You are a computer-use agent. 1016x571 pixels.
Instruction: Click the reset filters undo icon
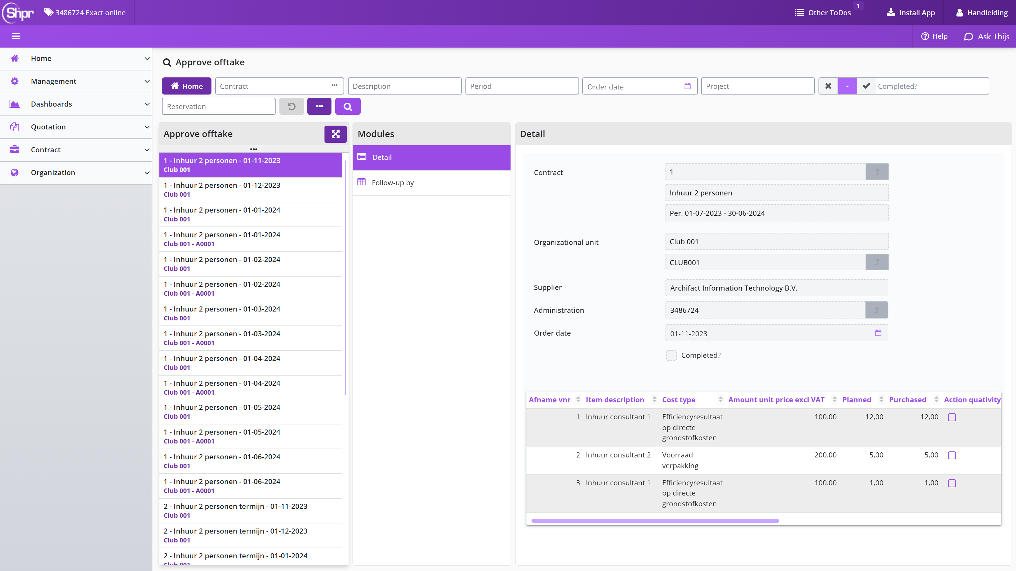291,106
